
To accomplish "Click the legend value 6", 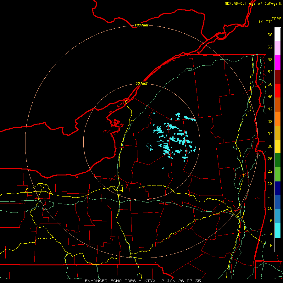I will (x=271, y=221).
